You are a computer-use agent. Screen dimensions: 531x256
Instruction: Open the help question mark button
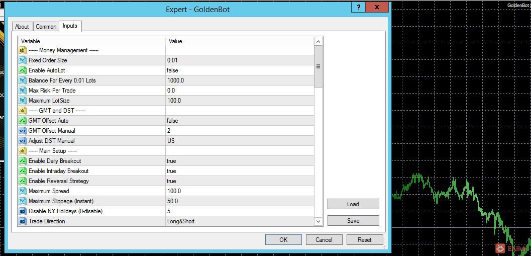pyautogui.click(x=359, y=8)
